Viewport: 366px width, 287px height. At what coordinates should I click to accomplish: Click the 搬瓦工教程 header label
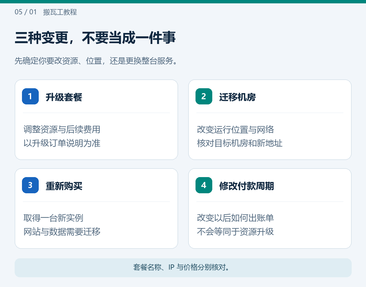point(60,12)
